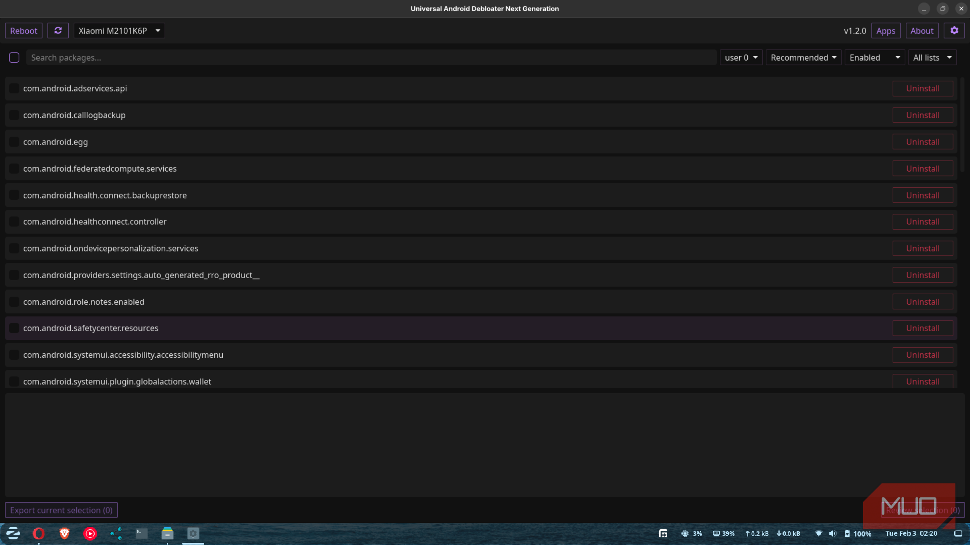Check the com.android.egg package checkbox

click(x=14, y=142)
